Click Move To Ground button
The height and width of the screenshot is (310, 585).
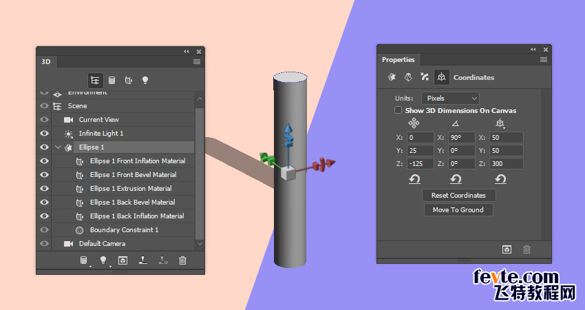click(458, 210)
